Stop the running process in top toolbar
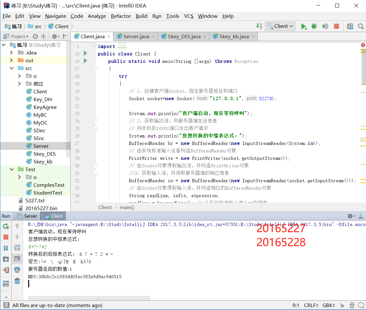 coord(336,26)
